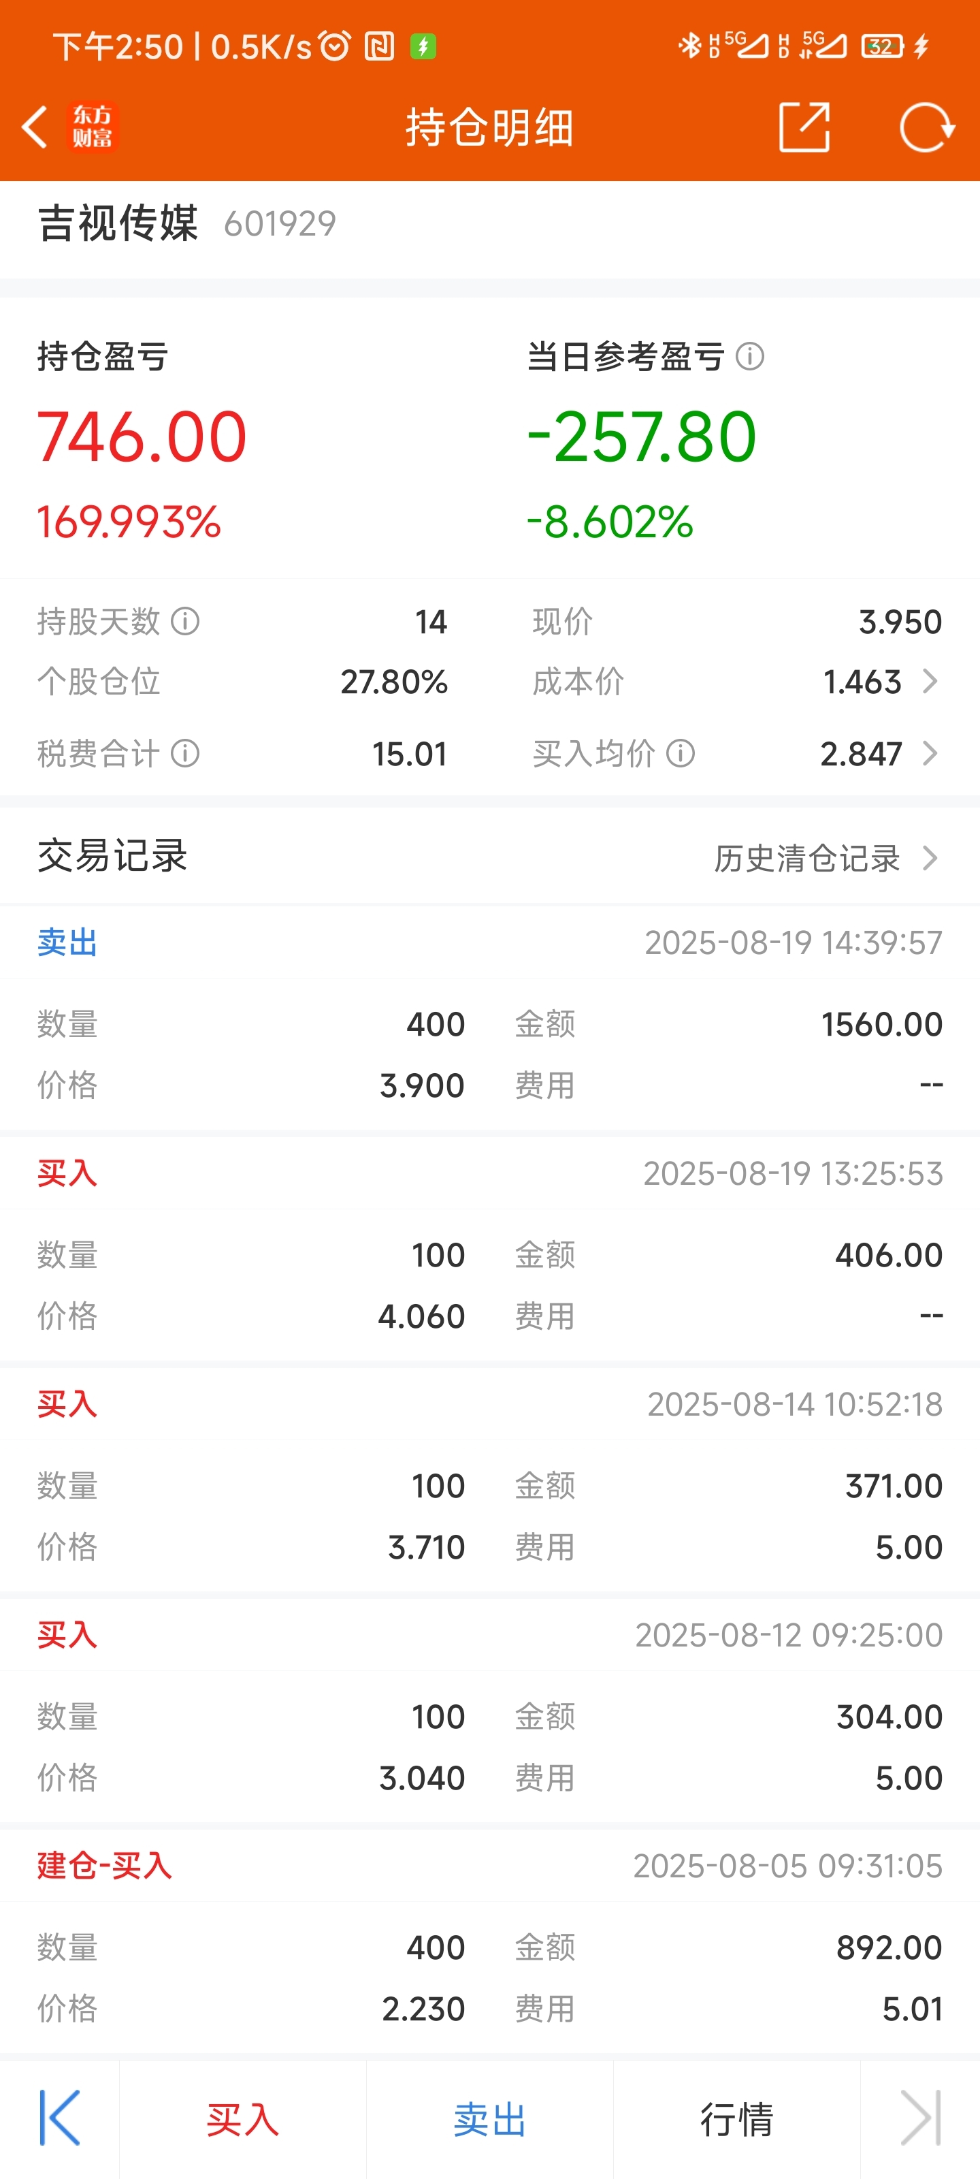Expand 买入均价 2.847 chevron
The width and height of the screenshot is (980, 2179).
[929, 753]
